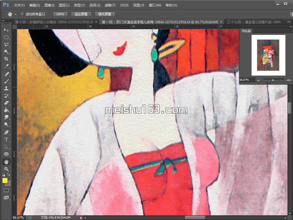Open the 编辑(E) menu
Image resolution: width=293 pixels, height=220 pixels.
(35, 5)
